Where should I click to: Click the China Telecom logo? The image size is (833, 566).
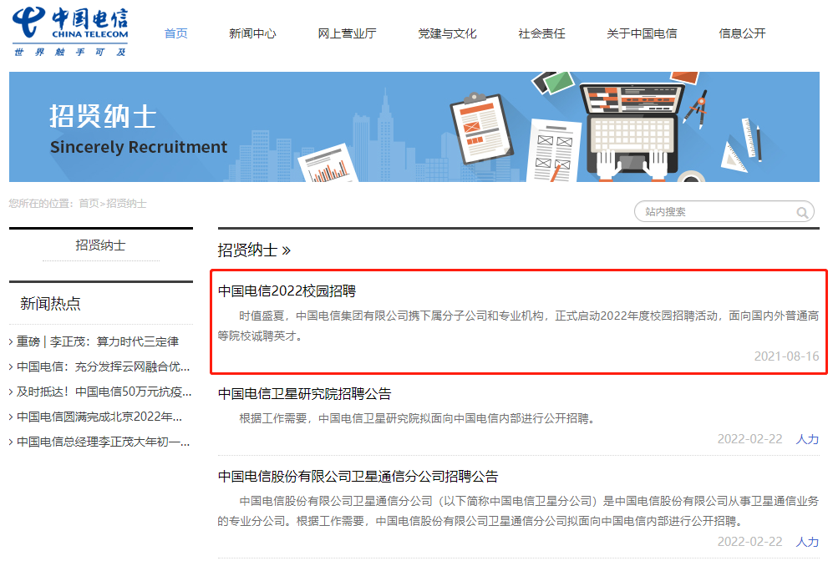pos(71,32)
